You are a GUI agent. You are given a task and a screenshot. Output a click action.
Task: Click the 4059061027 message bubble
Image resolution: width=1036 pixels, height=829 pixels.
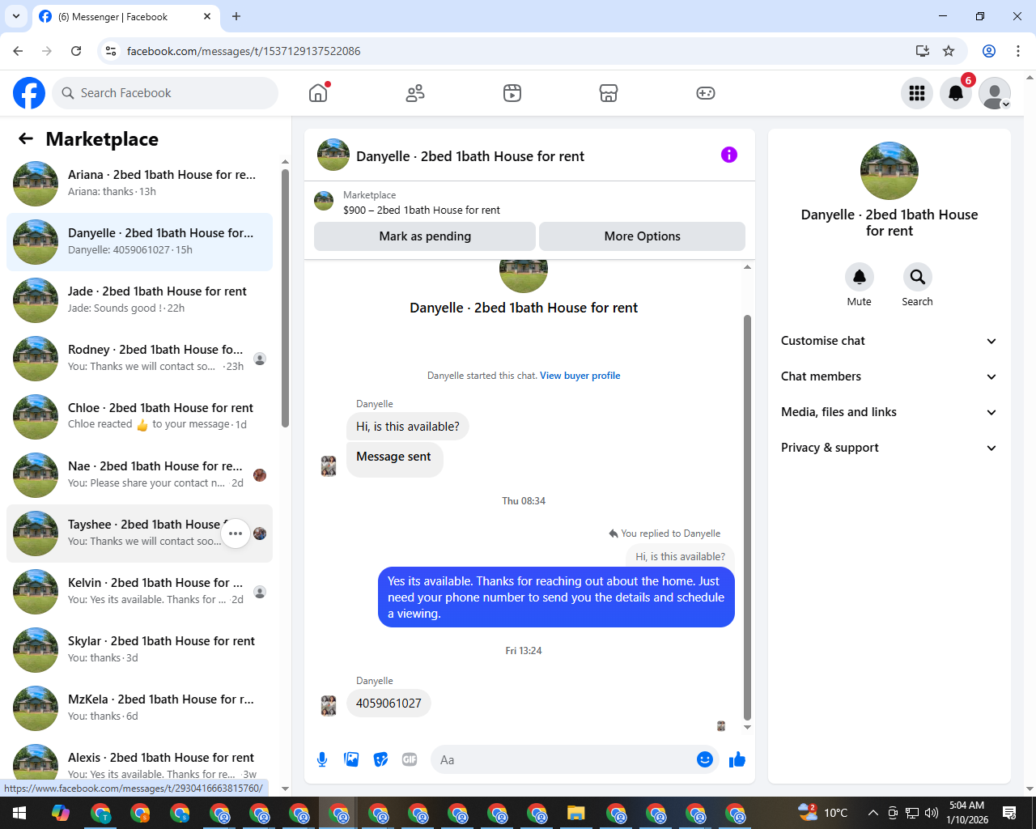(x=388, y=704)
